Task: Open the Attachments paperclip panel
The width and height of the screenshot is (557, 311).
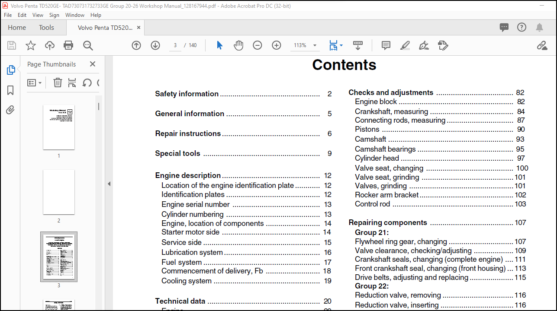Action: pyautogui.click(x=11, y=110)
